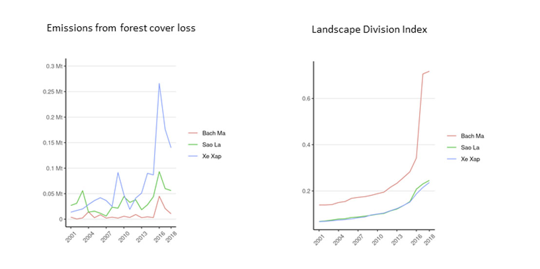This screenshot has height=269, width=540.
Task: Click the 2010 x-axis label on emissions chart
Action: 124,236
